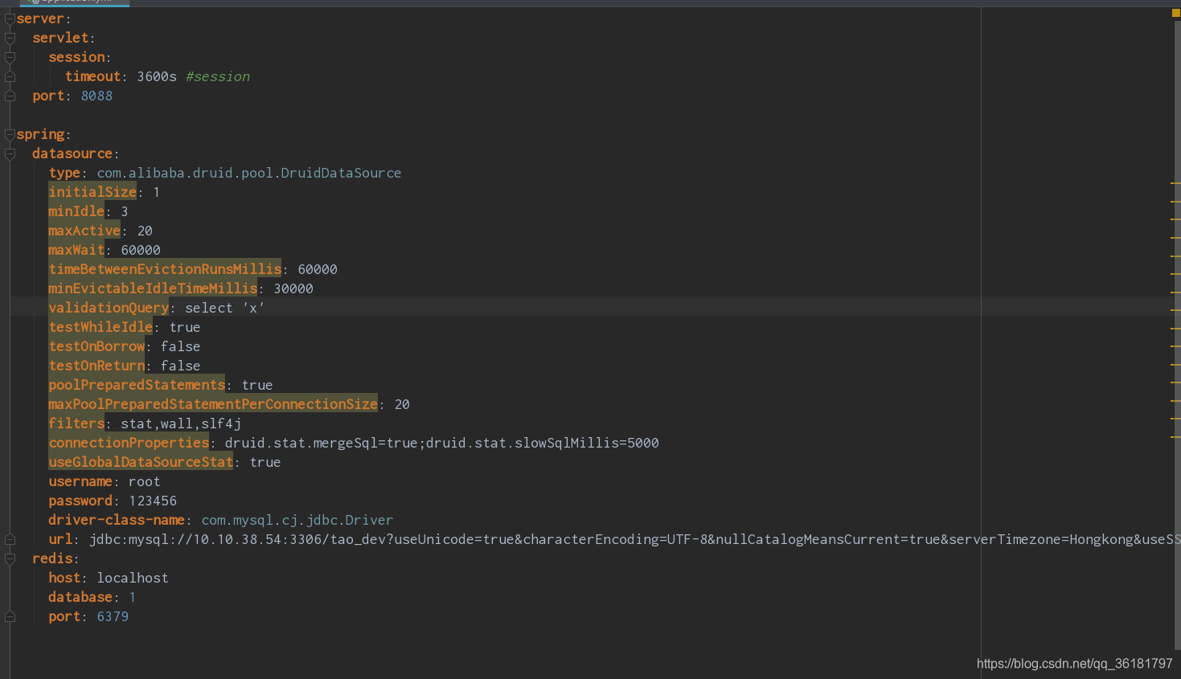Screen dimensions: 1181x679
Task: Click driver-class-name key
Action: click(117, 520)
